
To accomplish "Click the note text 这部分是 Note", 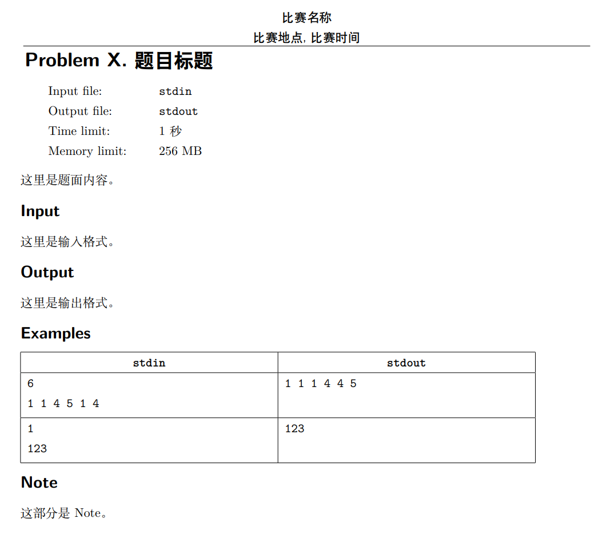I will point(63,513).
